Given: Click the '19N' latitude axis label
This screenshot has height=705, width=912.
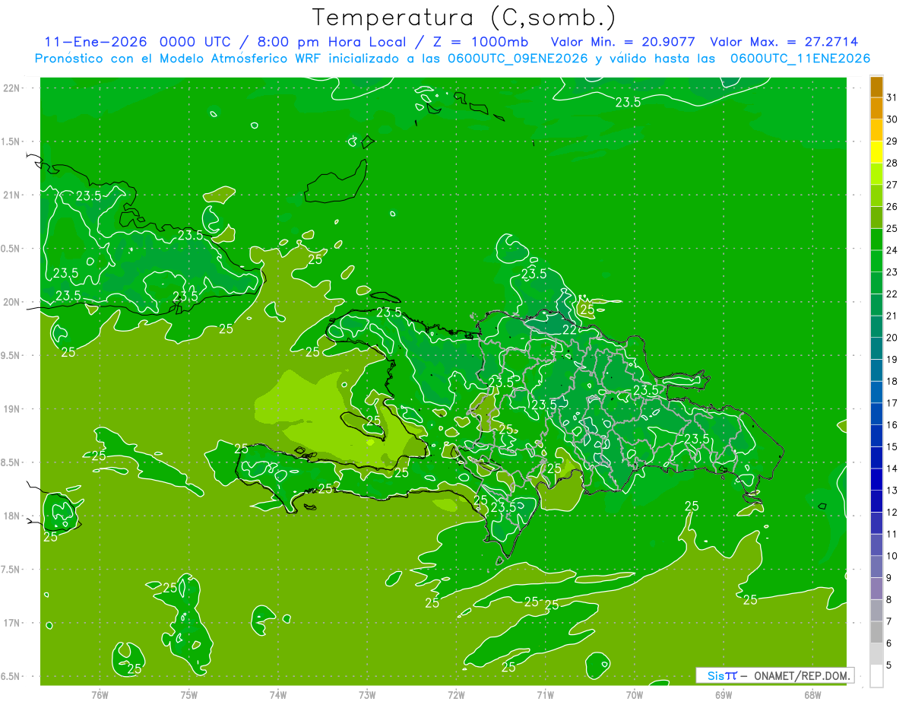Looking at the screenshot, I should (11, 408).
